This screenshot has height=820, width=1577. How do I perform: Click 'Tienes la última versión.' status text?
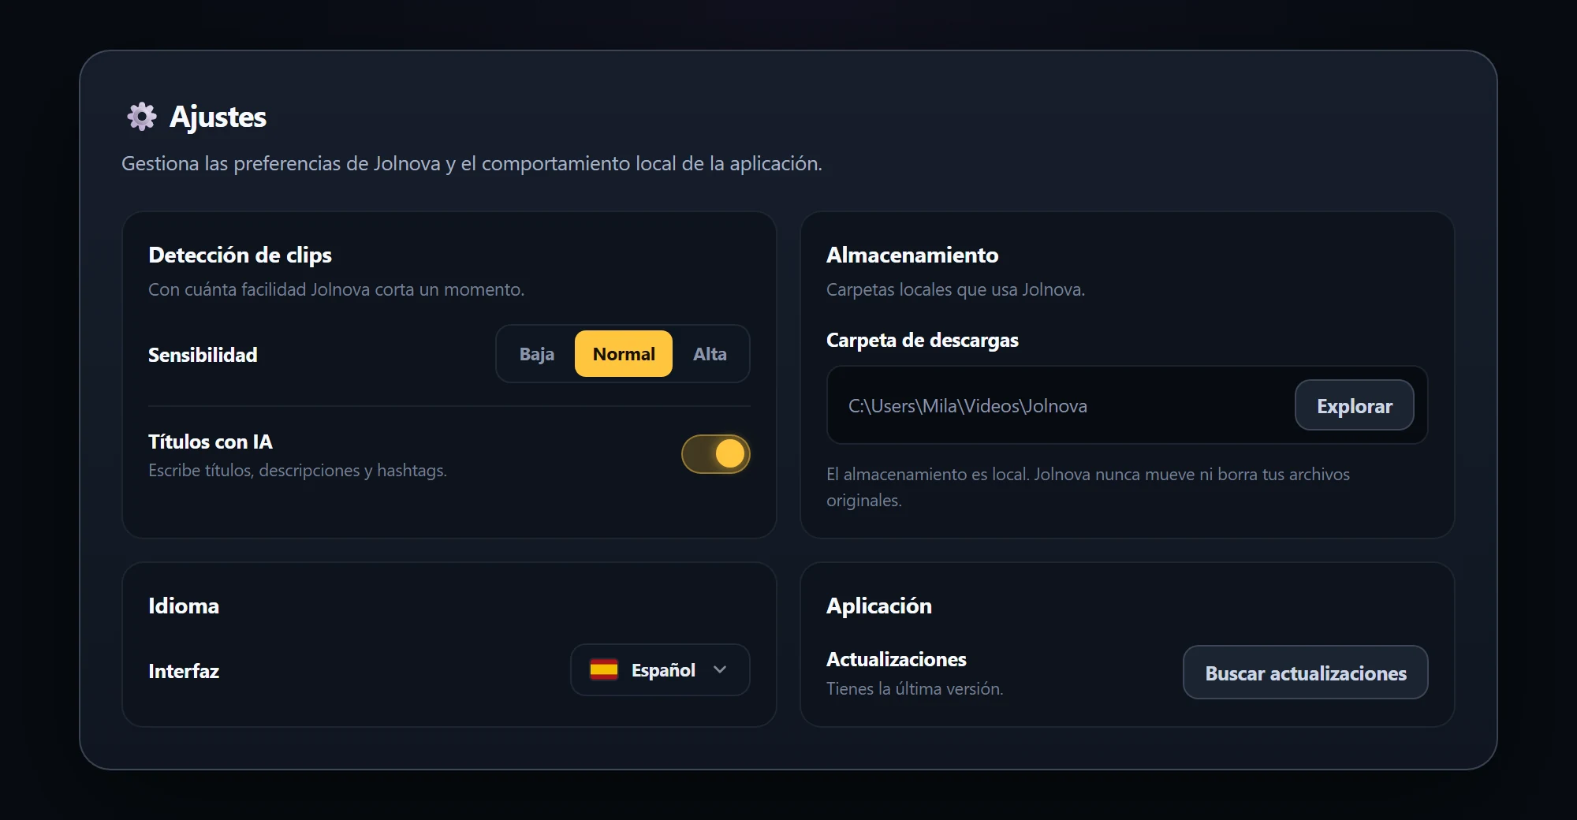915,688
